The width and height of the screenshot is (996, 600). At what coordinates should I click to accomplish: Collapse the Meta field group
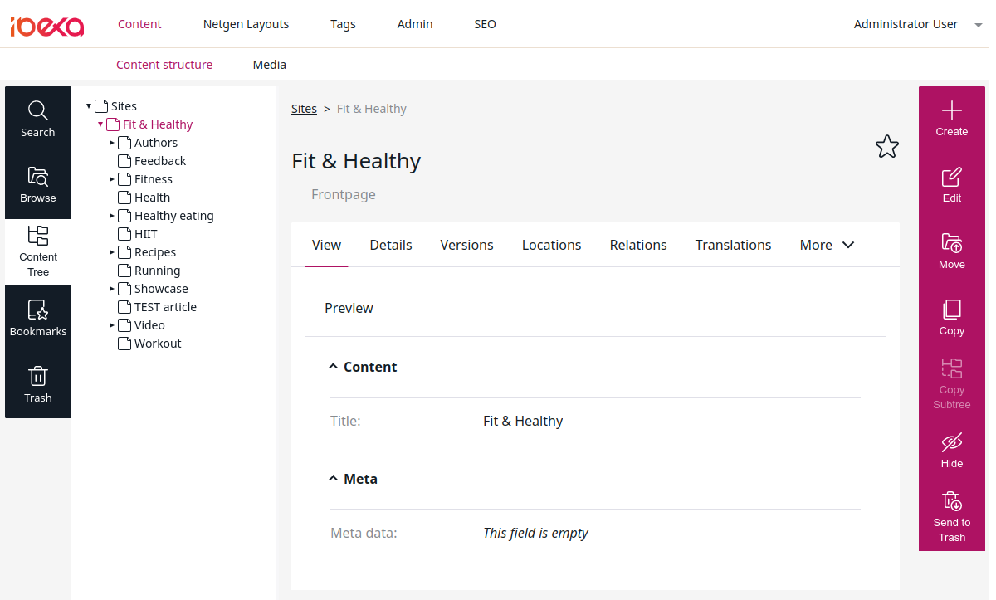pyautogui.click(x=334, y=479)
